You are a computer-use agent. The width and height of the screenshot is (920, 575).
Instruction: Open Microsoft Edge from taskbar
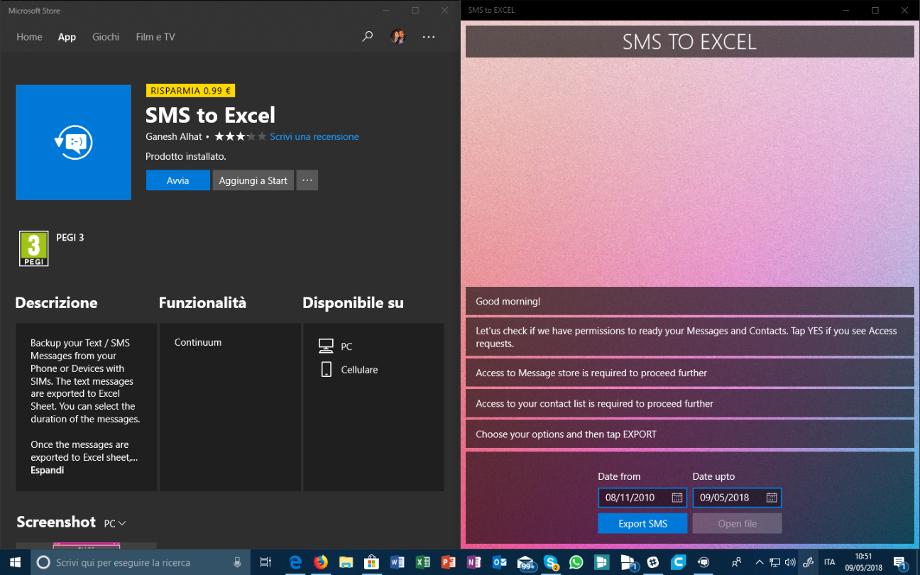coord(295,562)
